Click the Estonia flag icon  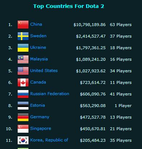point(23,106)
